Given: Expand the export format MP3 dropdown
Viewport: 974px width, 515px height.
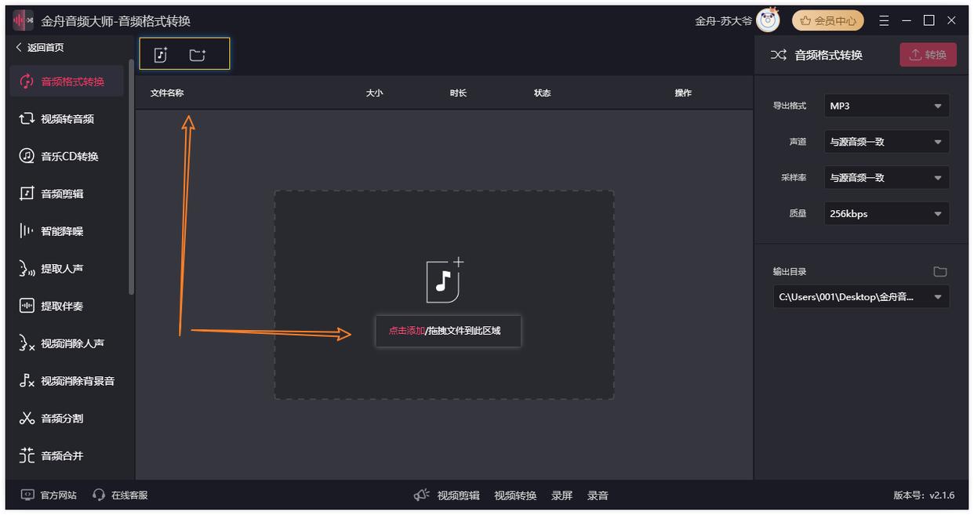Looking at the screenshot, I should [886, 106].
